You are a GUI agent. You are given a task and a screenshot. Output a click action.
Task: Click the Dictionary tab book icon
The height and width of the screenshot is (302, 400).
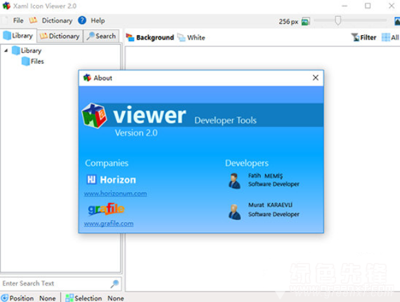tap(44, 36)
